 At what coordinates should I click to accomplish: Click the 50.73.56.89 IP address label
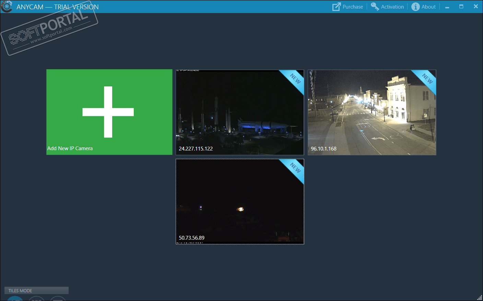pyautogui.click(x=192, y=238)
